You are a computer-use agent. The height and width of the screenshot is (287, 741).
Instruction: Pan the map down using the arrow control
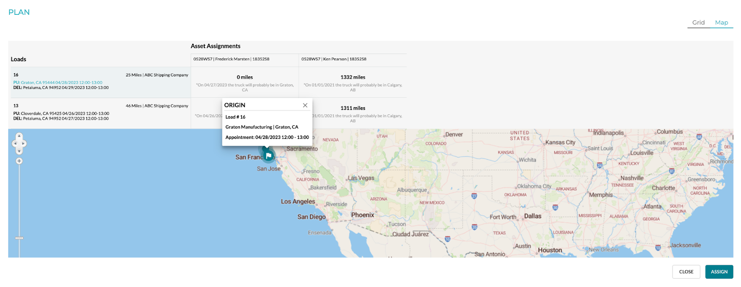point(19,150)
